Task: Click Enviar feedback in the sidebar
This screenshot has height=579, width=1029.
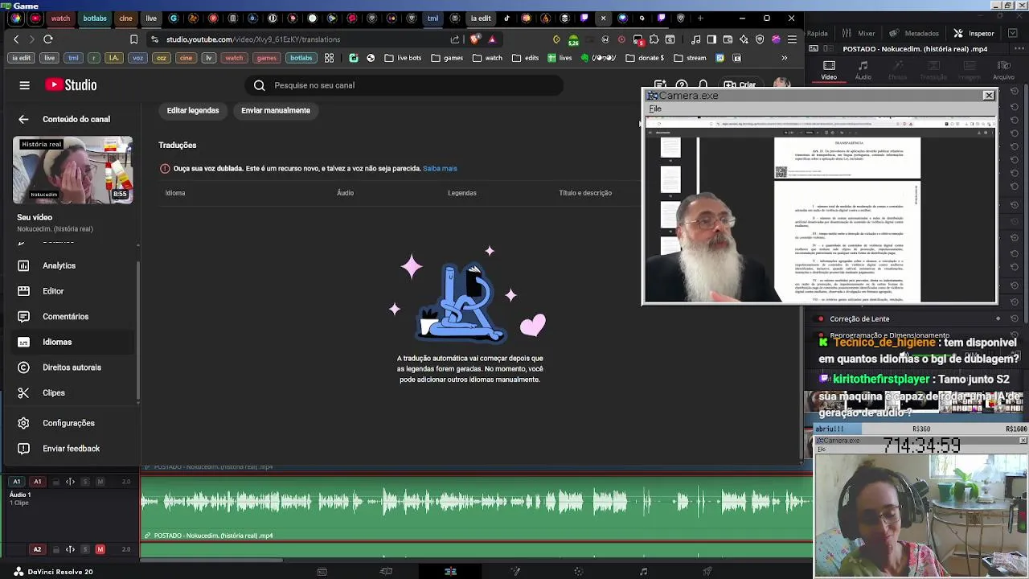Action: tap(71, 449)
